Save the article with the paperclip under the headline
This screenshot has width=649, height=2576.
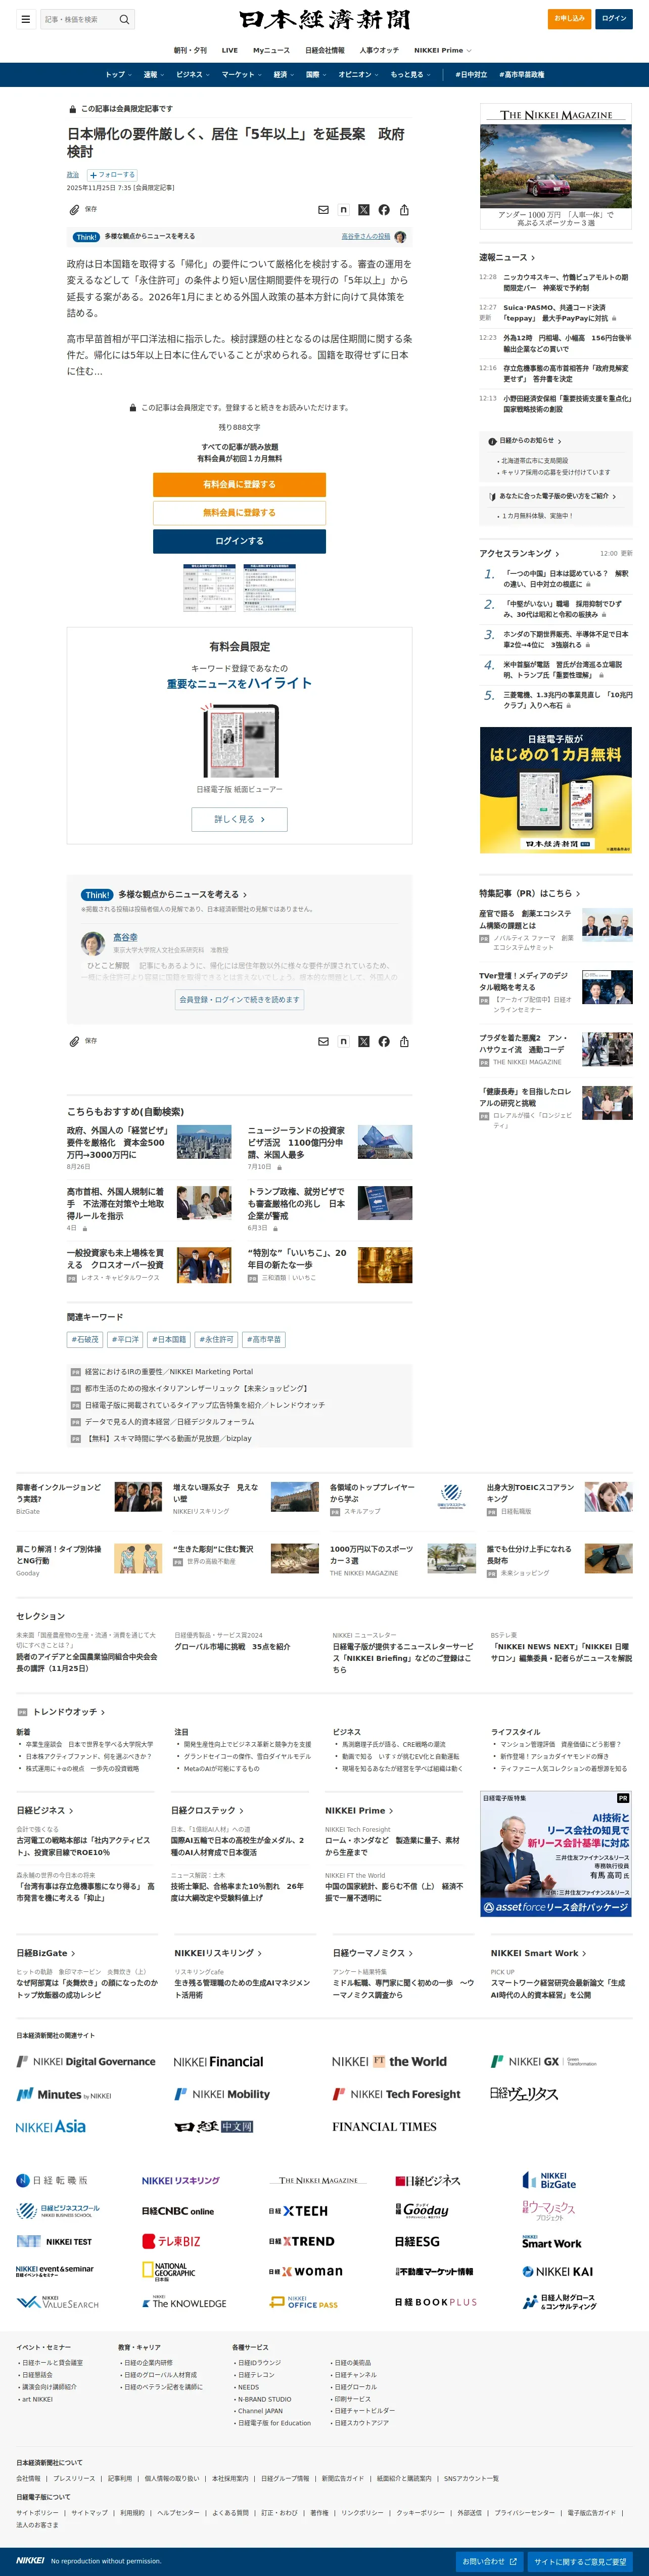point(74,210)
